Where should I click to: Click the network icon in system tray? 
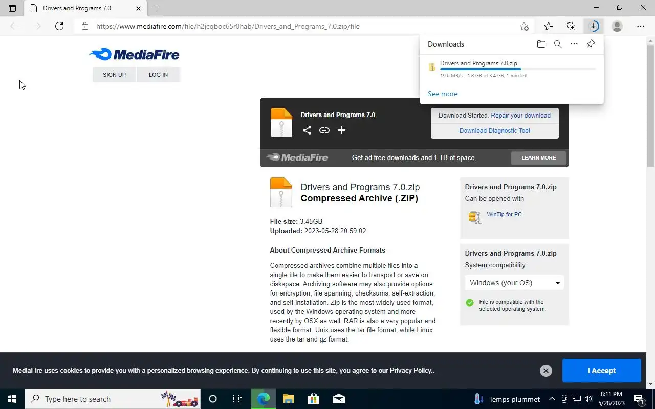coord(576,399)
